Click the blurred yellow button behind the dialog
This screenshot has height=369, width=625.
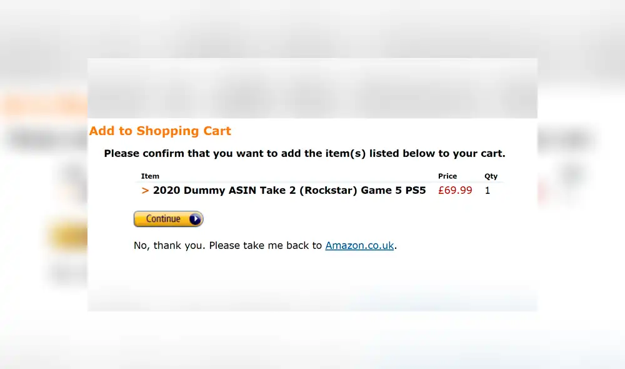tap(67, 236)
